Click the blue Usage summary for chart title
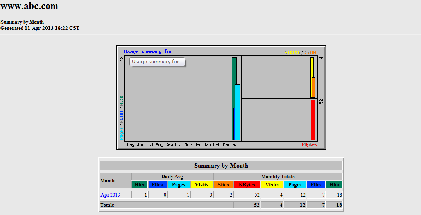The height and width of the screenshot is (215, 421). click(149, 51)
